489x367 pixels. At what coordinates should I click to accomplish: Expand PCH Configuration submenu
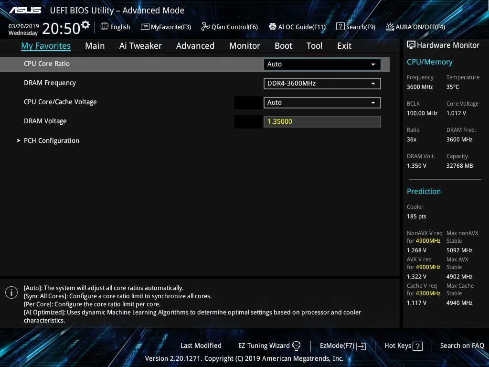pos(51,140)
